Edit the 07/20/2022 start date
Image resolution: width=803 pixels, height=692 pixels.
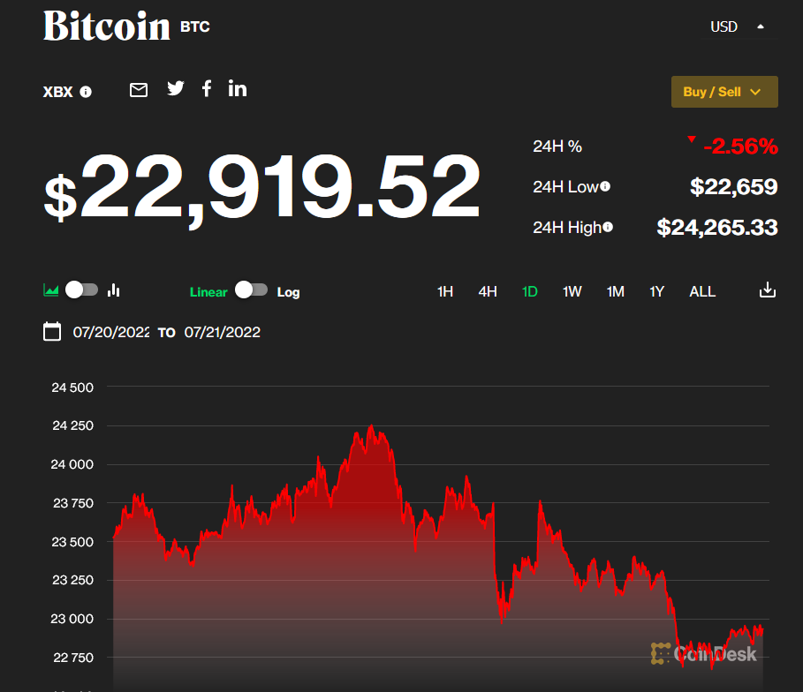pyautogui.click(x=111, y=333)
